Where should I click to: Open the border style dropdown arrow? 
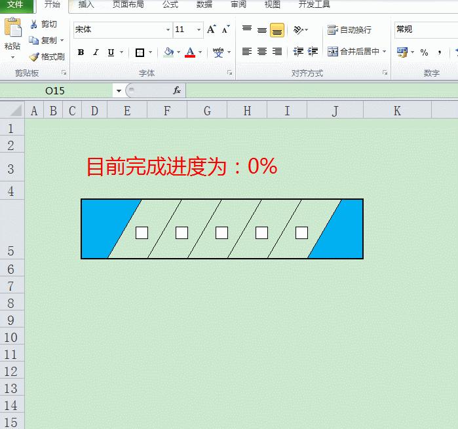(151, 52)
